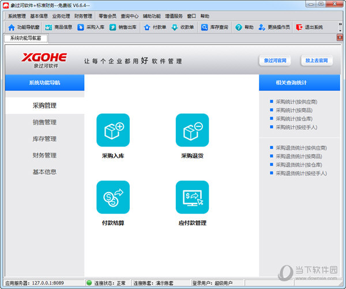Image resolution: width=346 pixels, height=289 pixels.
Task: Select 销售管理 in the navigation sidebar
Action: click(x=44, y=122)
